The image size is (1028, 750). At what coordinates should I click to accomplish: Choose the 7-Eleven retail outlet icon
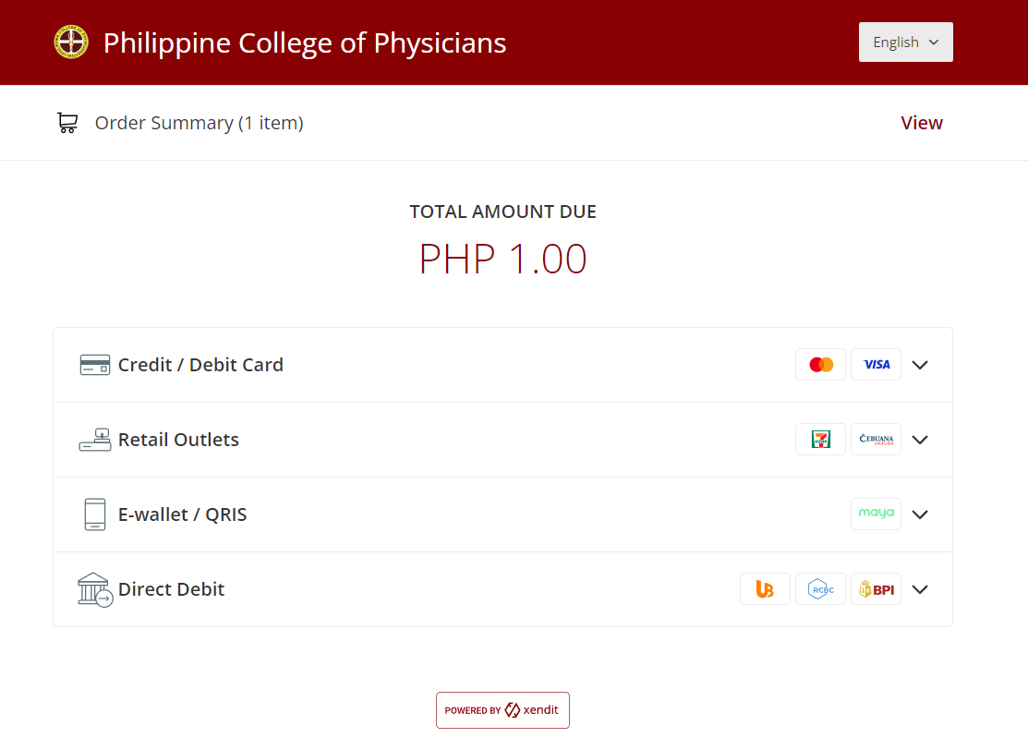(x=820, y=440)
